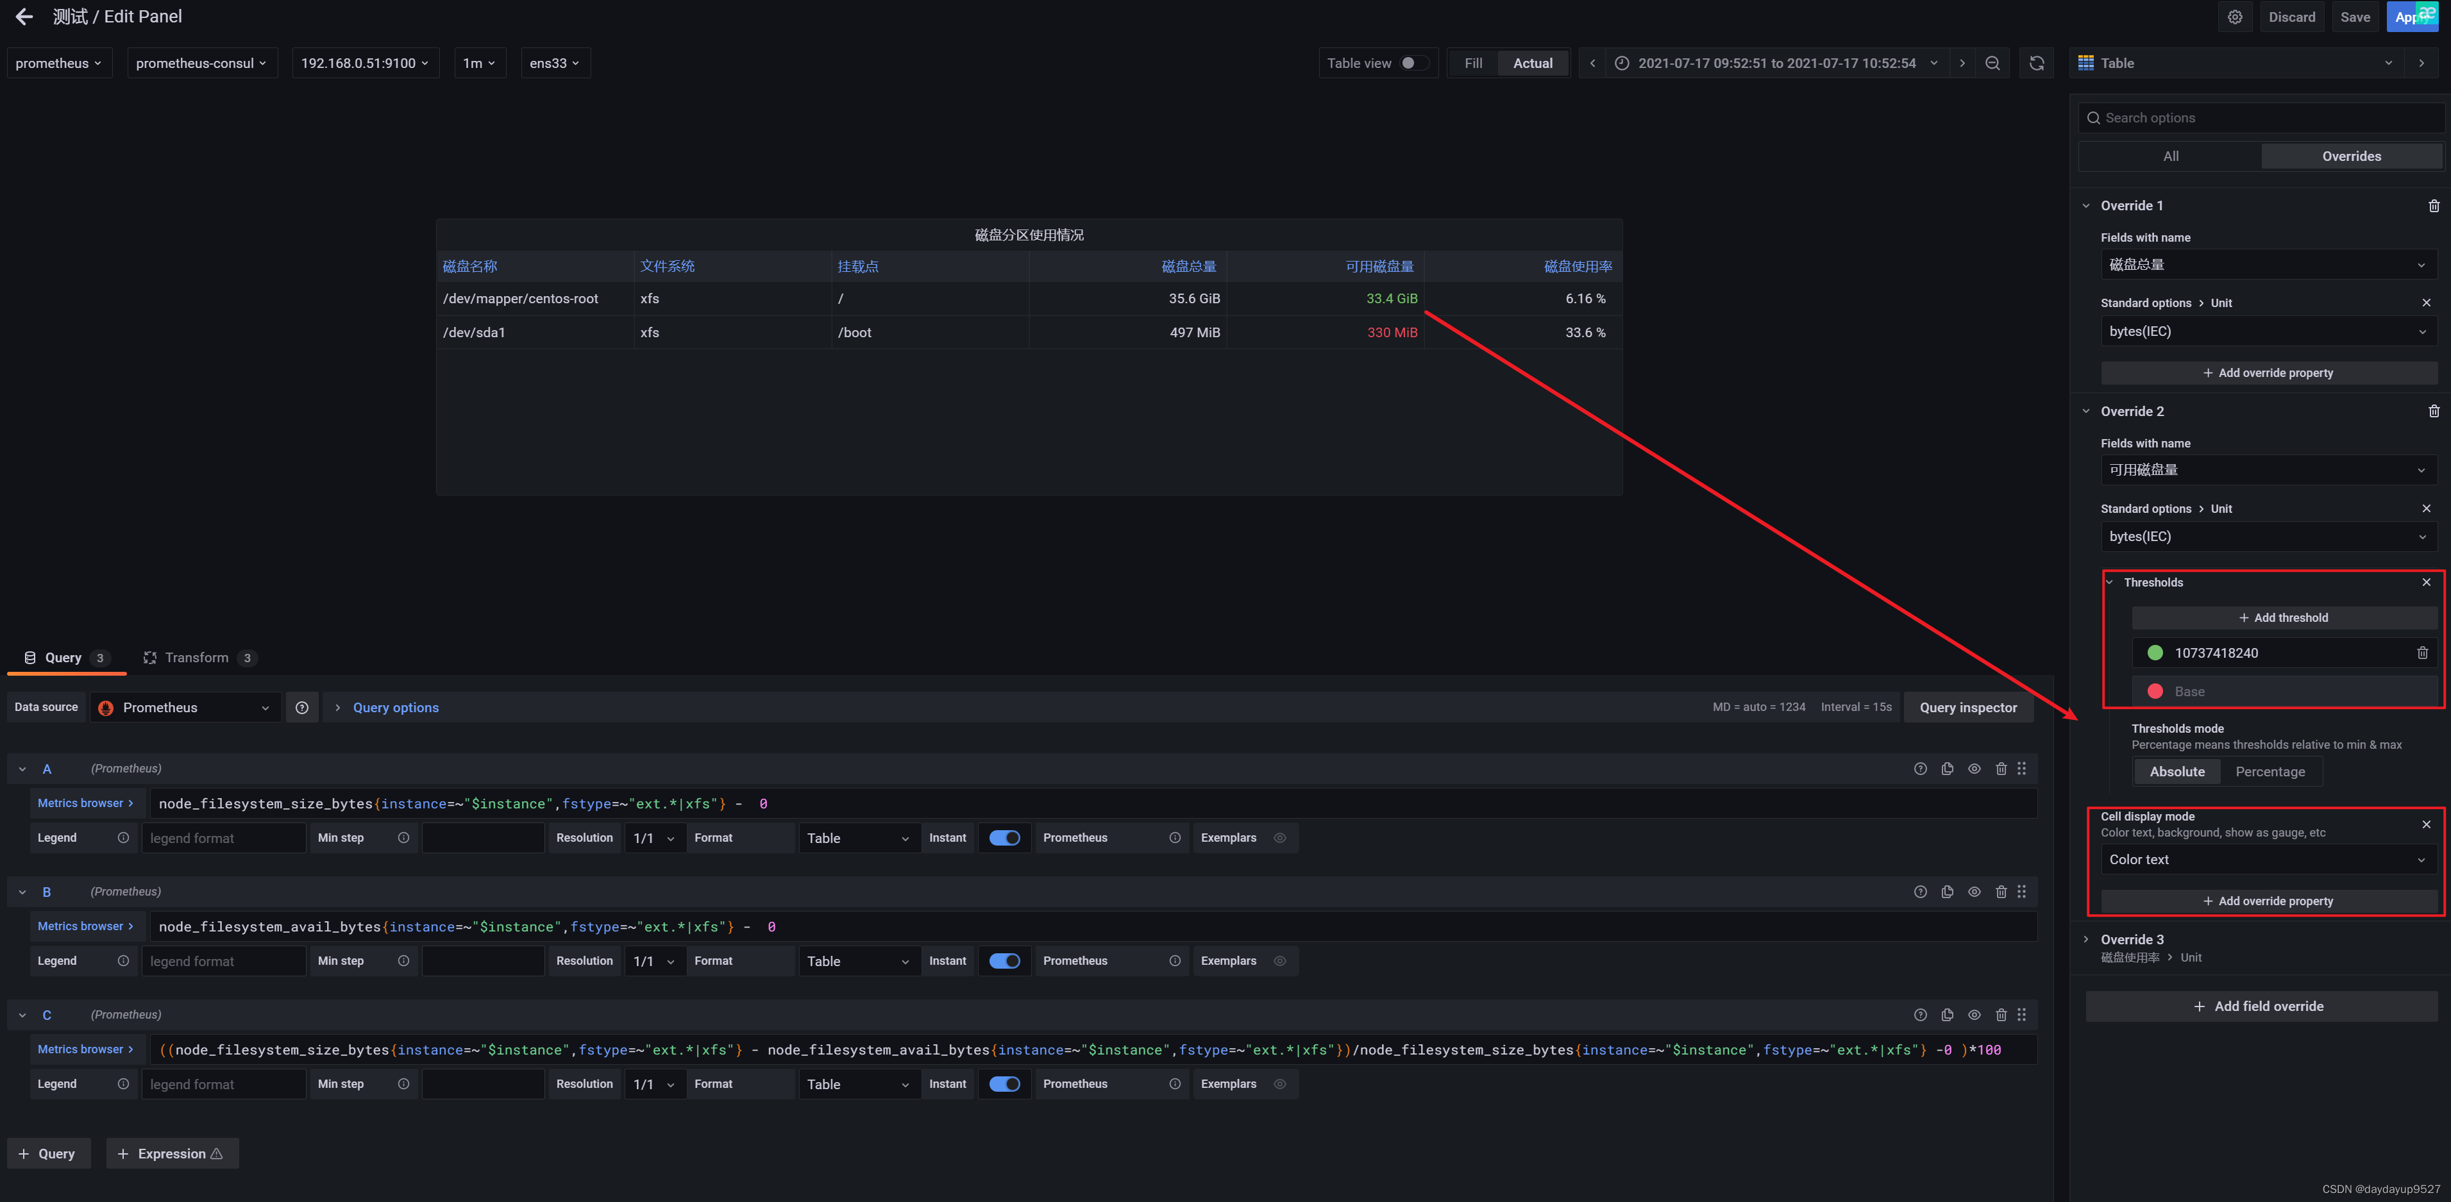Shift time range backward with left chevron
The width and height of the screenshot is (2451, 1202).
tap(1593, 63)
